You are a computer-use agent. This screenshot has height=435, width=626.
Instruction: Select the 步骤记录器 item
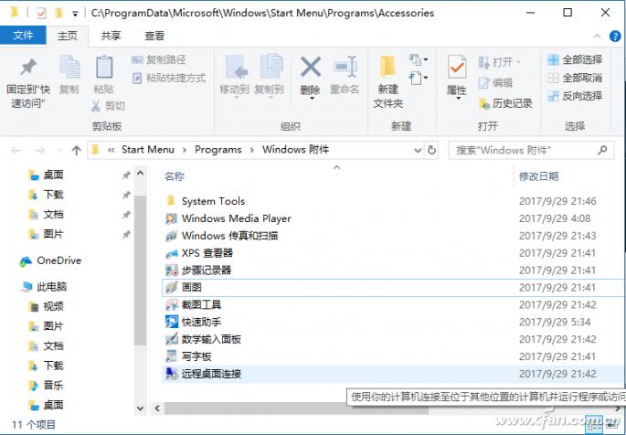393,271
